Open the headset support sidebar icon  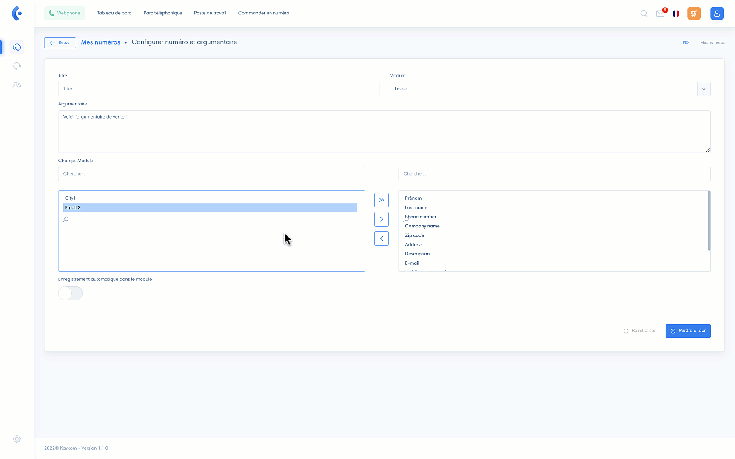pos(17,66)
